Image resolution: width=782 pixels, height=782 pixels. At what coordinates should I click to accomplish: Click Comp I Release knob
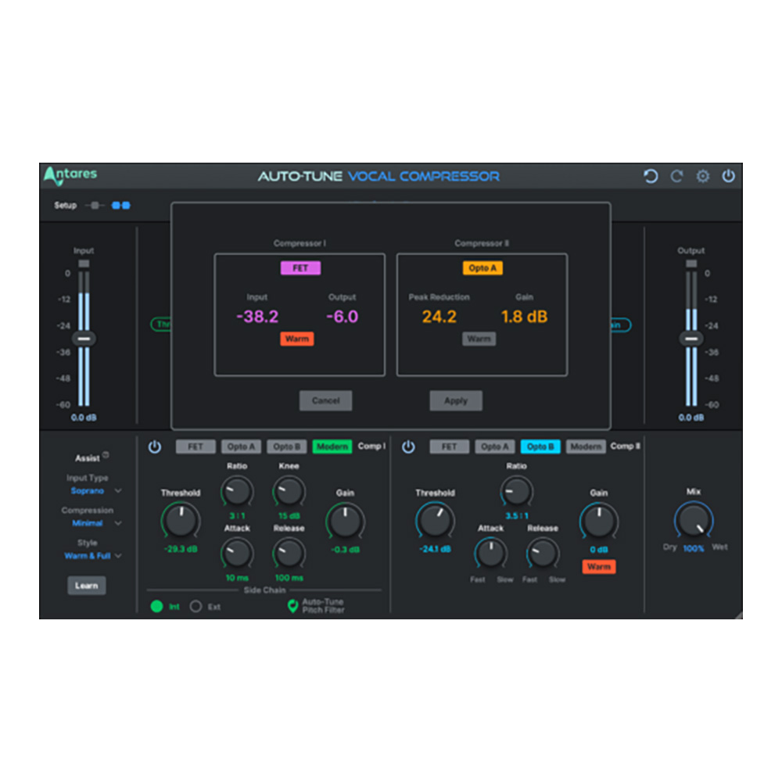[x=289, y=553]
